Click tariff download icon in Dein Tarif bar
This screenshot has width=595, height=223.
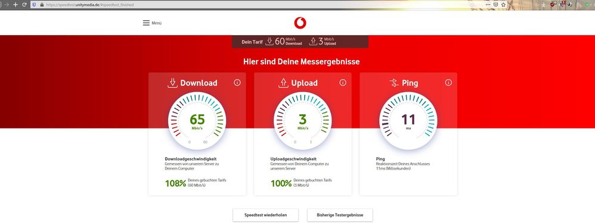(x=269, y=41)
